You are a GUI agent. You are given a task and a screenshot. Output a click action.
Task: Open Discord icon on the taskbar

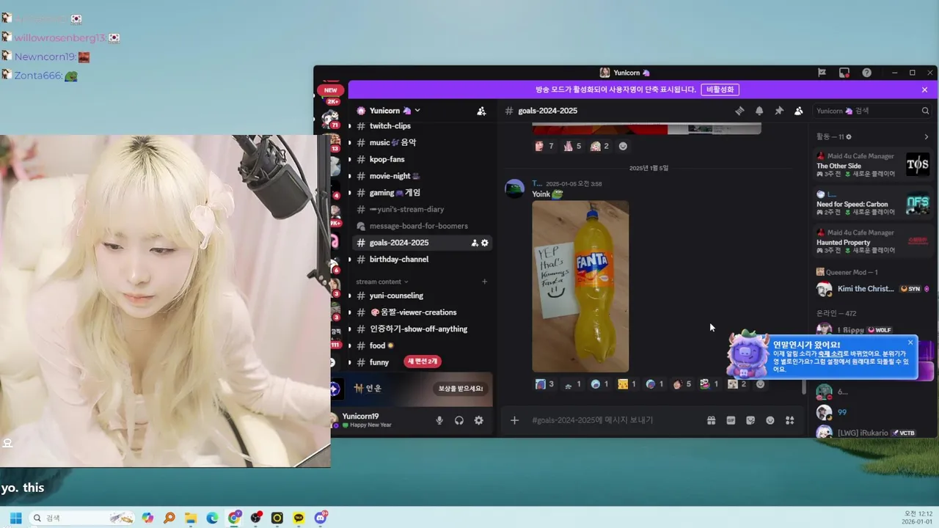[x=321, y=518]
